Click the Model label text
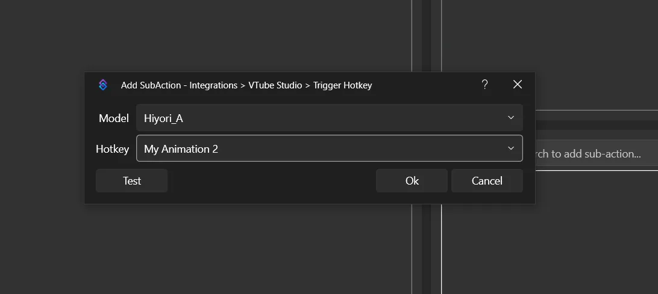The image size is (658, 294). tap(113, 118)
